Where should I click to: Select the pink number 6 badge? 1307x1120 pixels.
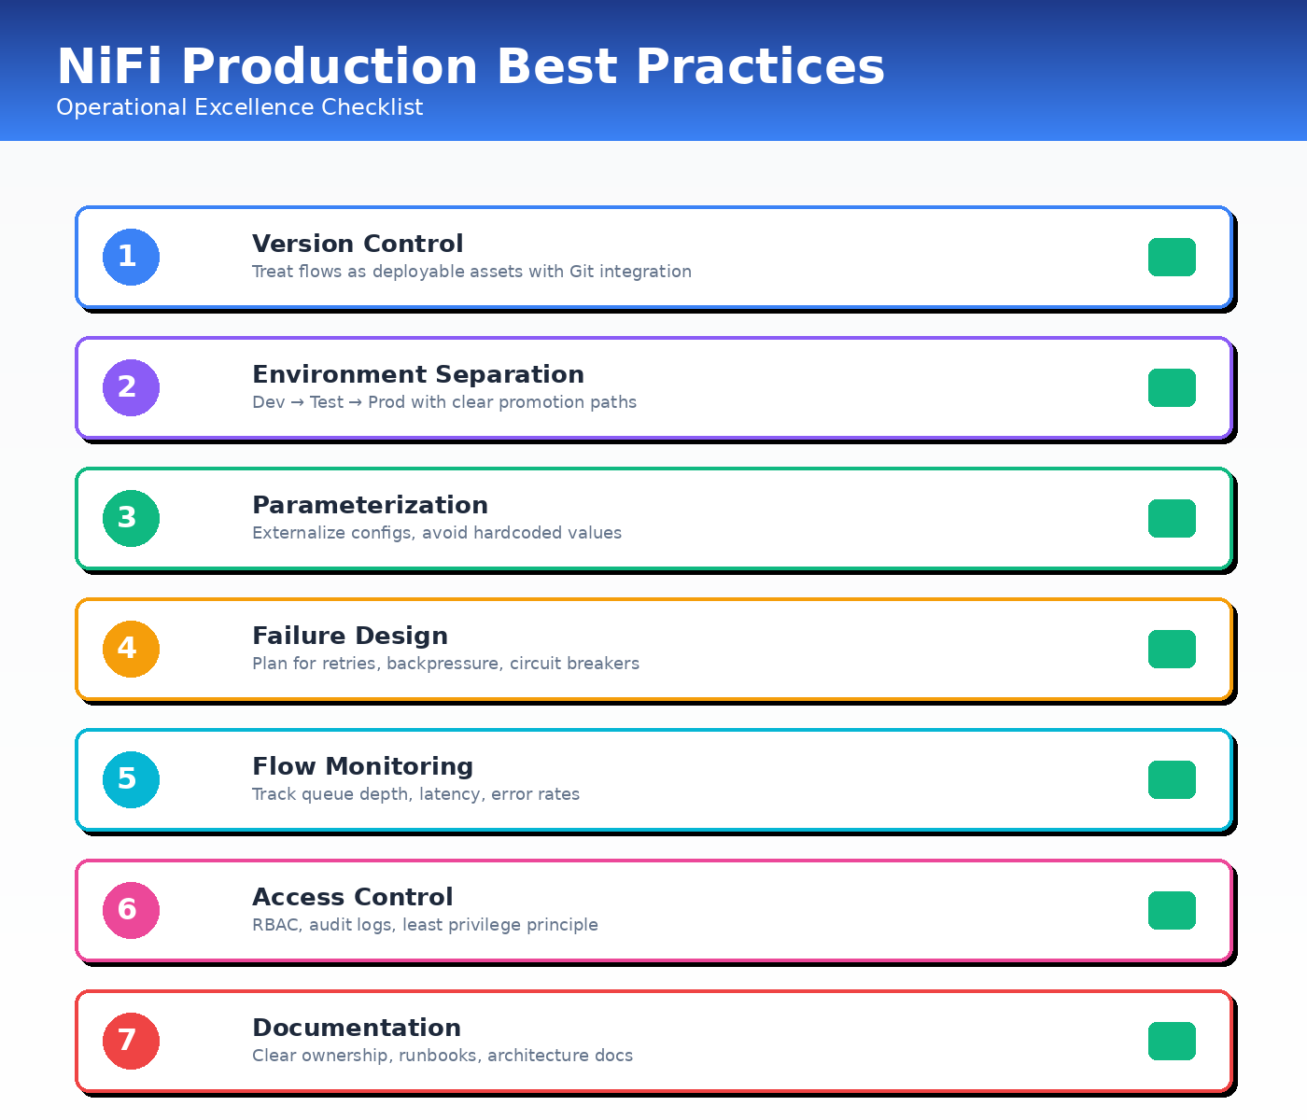130,910
